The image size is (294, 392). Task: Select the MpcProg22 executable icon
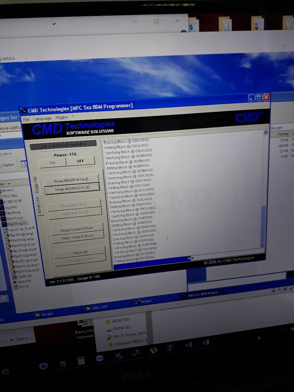pos(4,224)
